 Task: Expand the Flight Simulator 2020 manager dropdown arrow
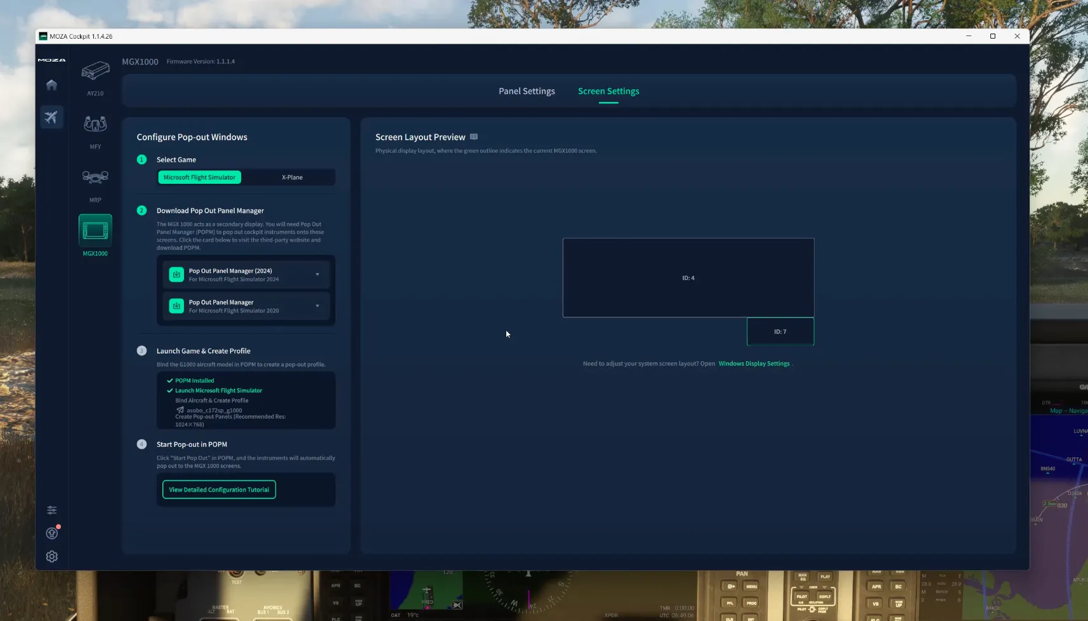click(x=317, y=306)
